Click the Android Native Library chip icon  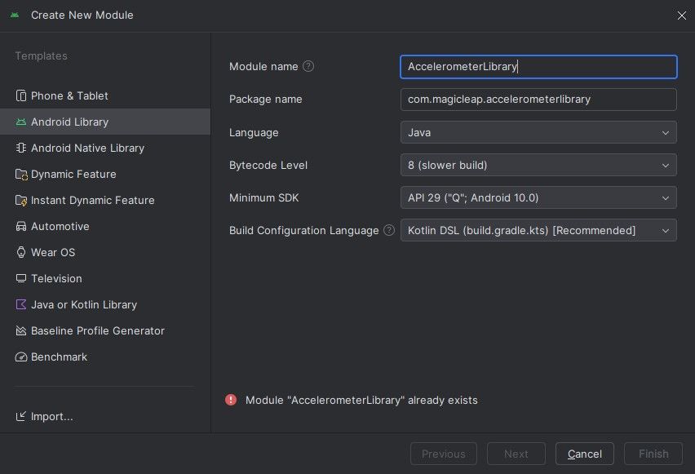(21, 148)
